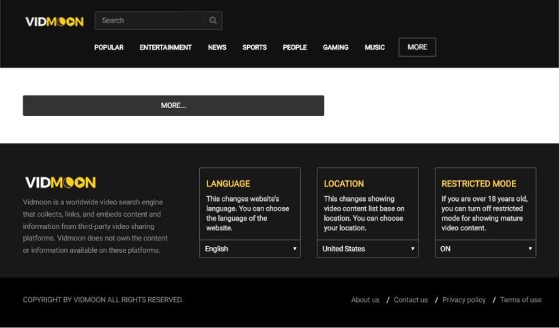Toggle the Restricted Mode dropdown set to ON
The height and width of the screenshot is (328, 559).
(x=485, y=249)
